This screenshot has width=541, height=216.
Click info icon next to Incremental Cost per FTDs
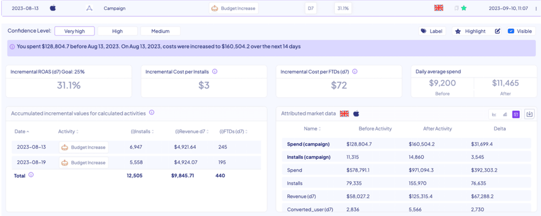click(355, 71)
